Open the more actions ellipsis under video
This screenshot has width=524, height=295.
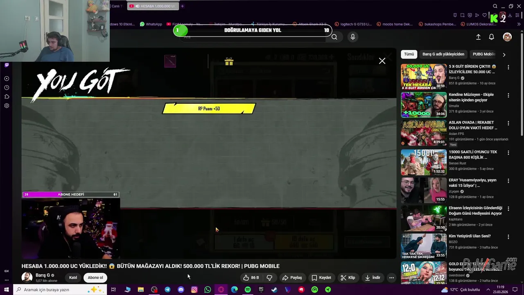click(391, 277)
